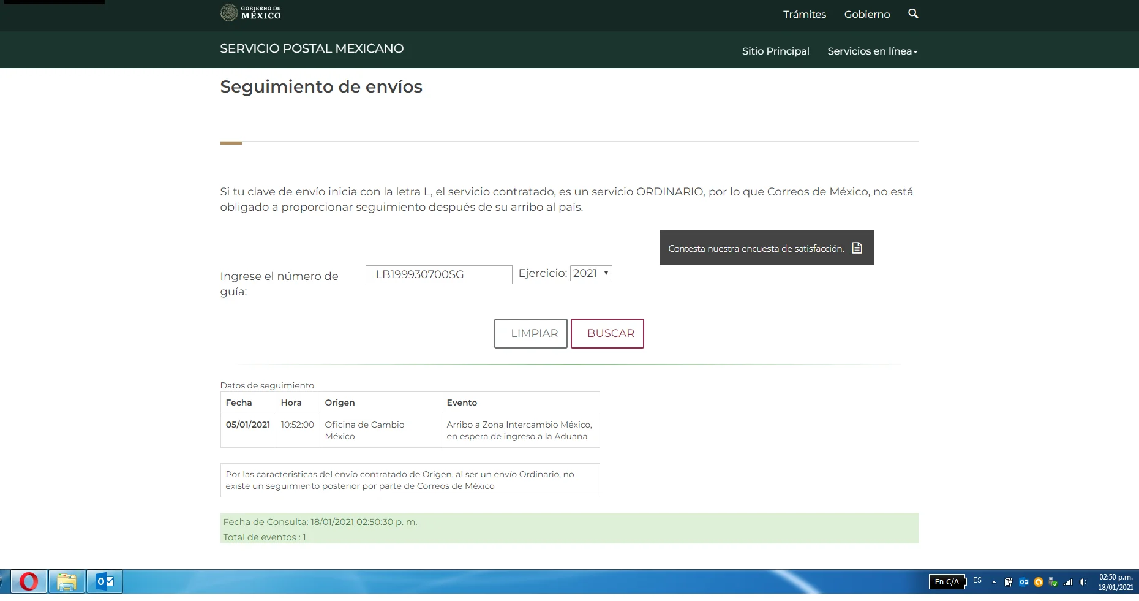Open the Ejercicio year dropdown
1139x601 pixels.
coord(591,273)
